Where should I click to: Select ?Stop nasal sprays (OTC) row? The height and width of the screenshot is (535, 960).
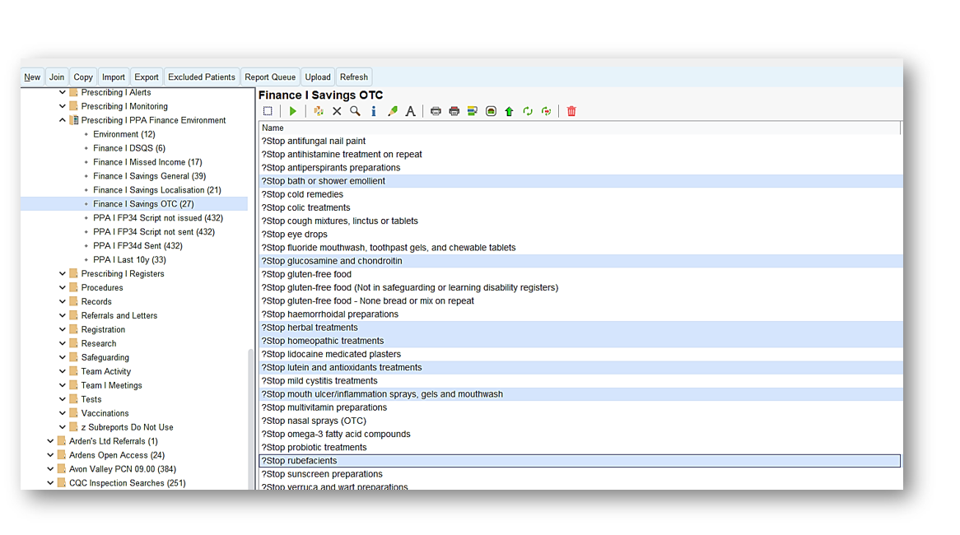(x=580, y=421)
